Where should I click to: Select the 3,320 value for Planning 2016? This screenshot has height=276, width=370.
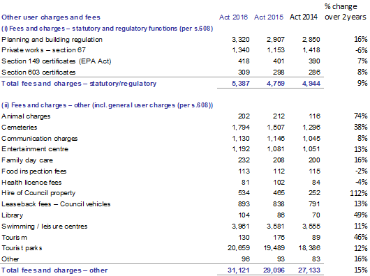240,39
